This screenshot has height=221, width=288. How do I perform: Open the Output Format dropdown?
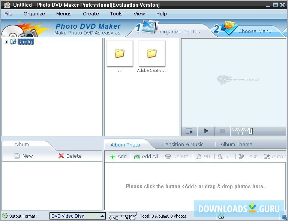[x=78, y=216]
